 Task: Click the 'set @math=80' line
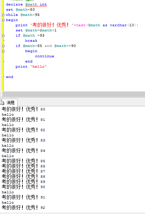[20, 10]
